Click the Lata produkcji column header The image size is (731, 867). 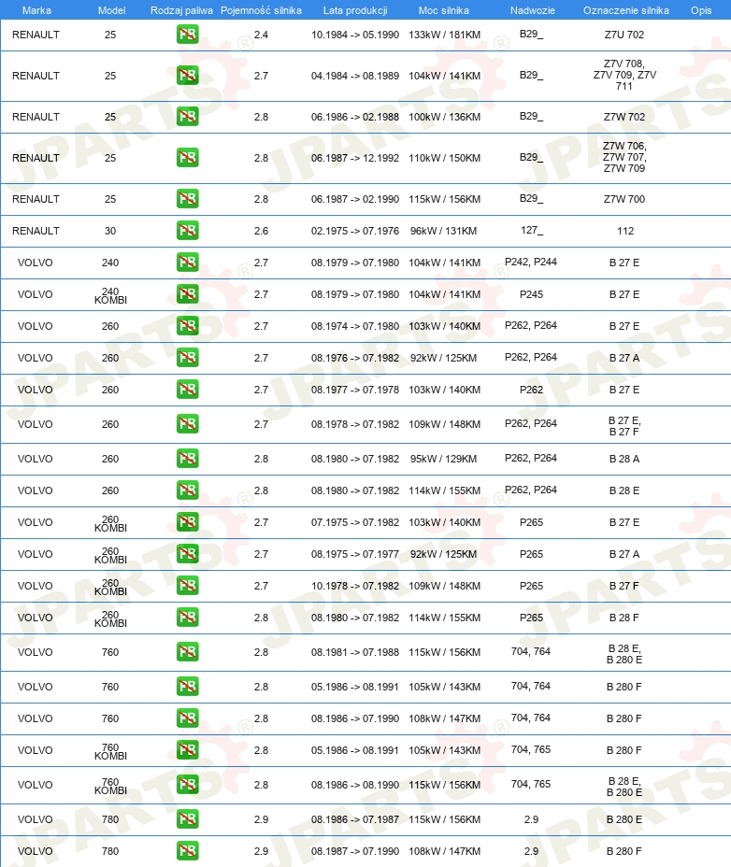coord(355,10)
